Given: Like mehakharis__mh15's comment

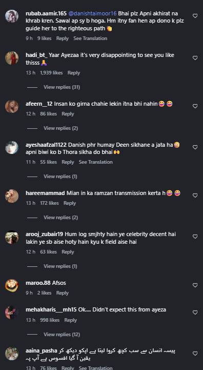Looking at the screenshot, I should 195,313.
